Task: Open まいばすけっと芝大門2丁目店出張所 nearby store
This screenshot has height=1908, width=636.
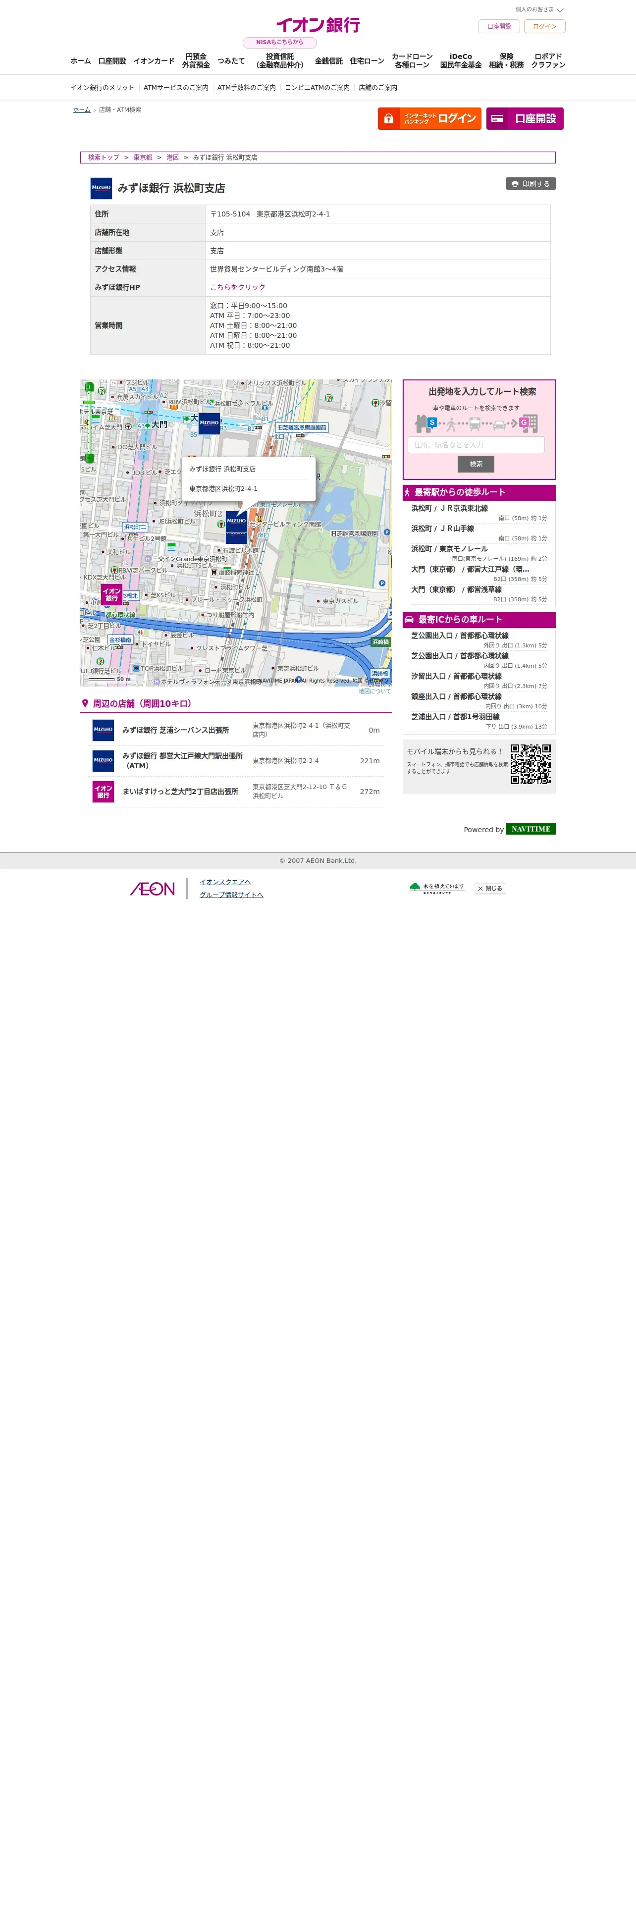Action: coord(180,792)
